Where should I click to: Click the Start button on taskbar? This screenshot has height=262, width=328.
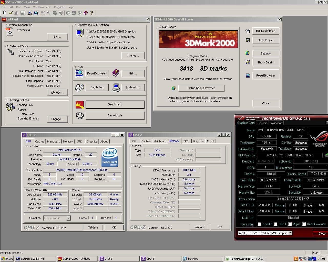pyautogui.click(x=7, y=259)
